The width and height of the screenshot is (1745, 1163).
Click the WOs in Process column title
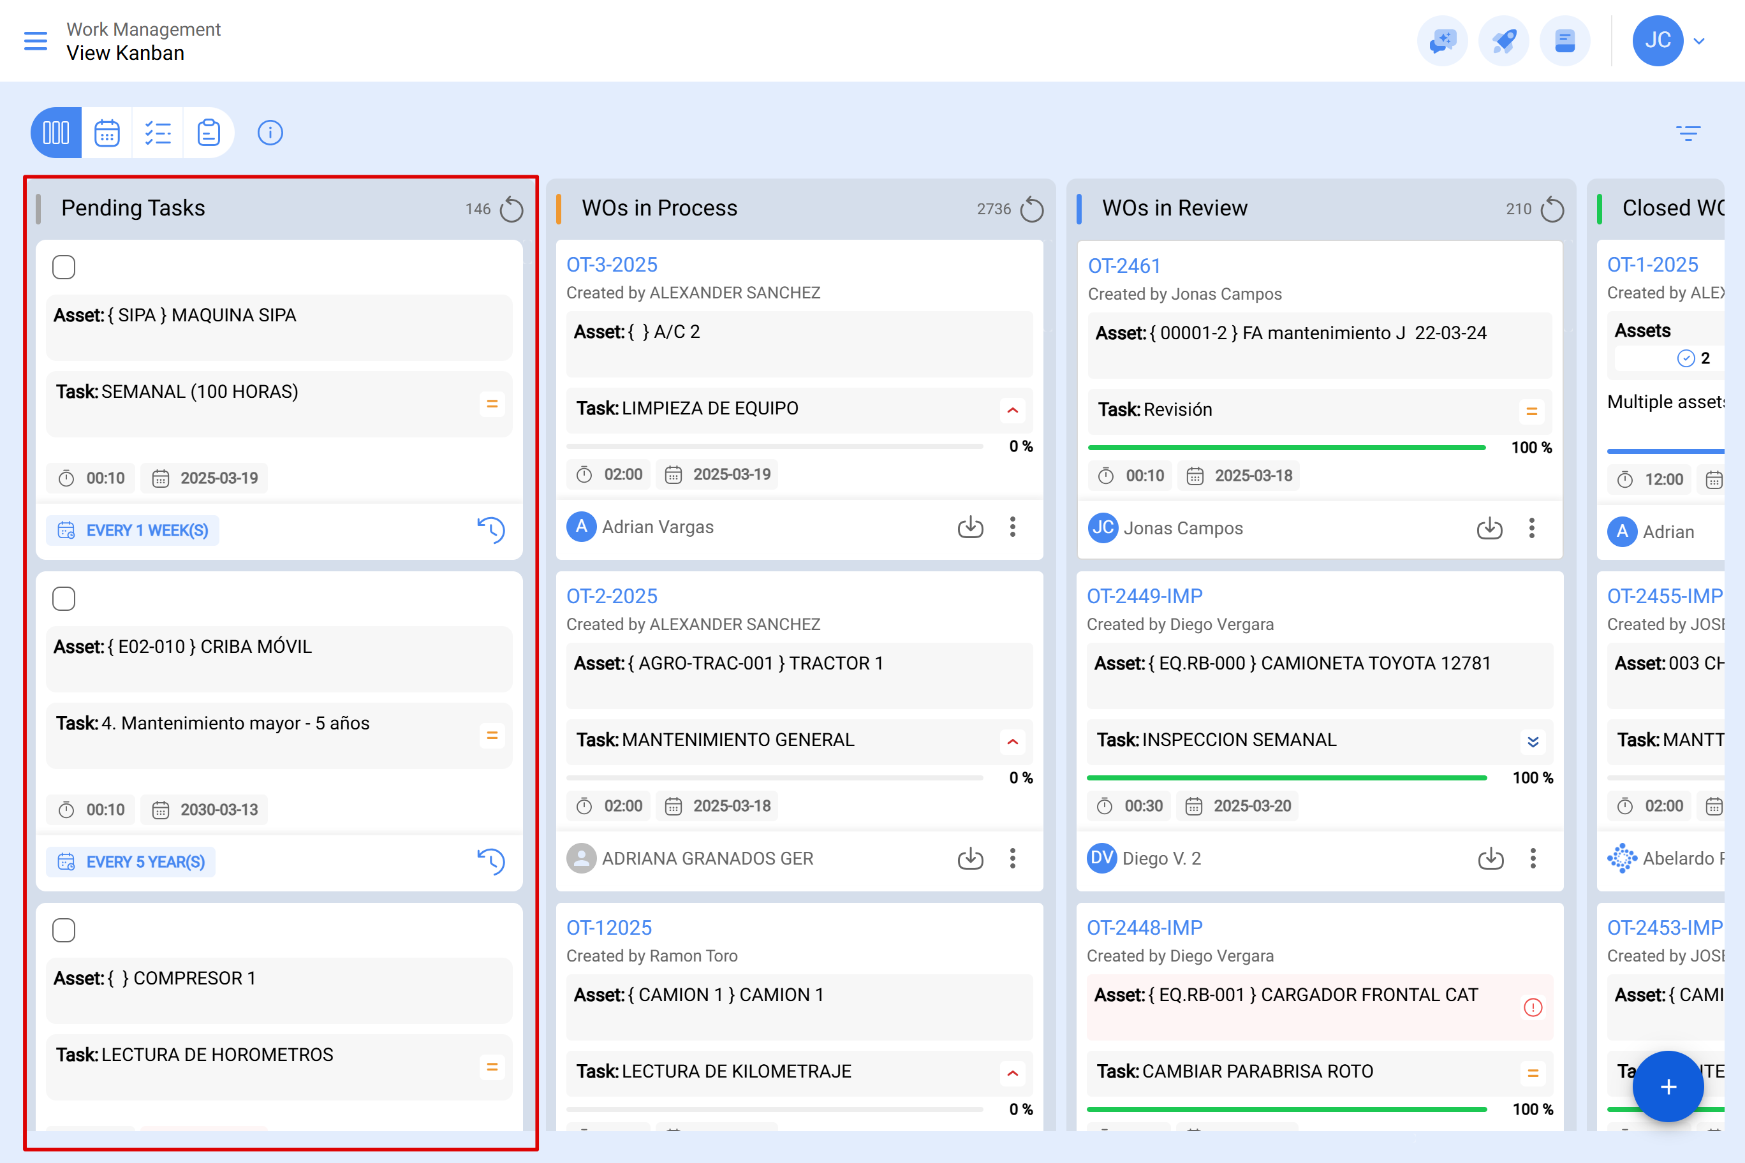click(659, 208)
